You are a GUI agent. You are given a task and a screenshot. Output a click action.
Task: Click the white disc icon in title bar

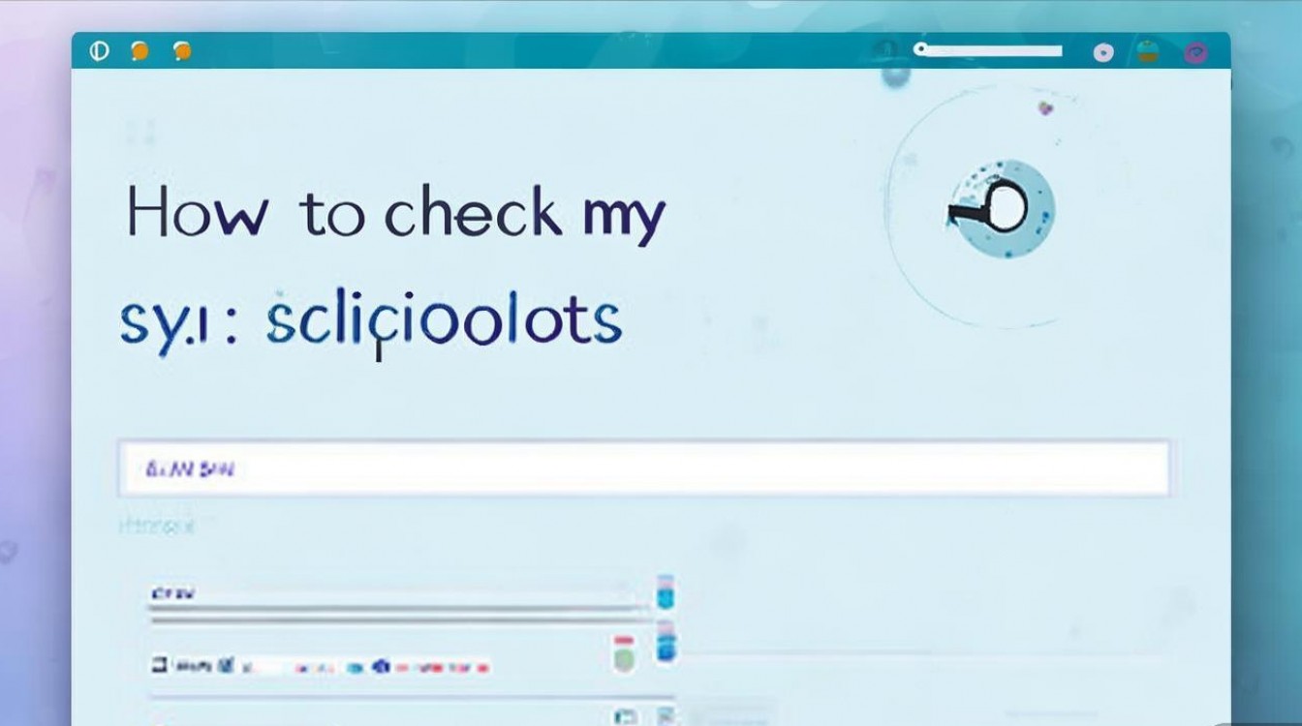point(1103,53)
